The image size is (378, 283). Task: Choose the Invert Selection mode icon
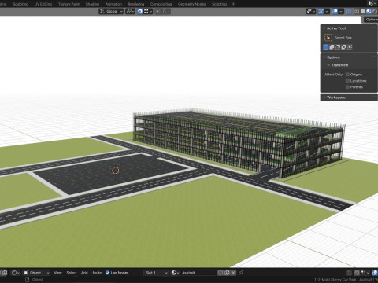pyautogui.click(x=344, y=47)
